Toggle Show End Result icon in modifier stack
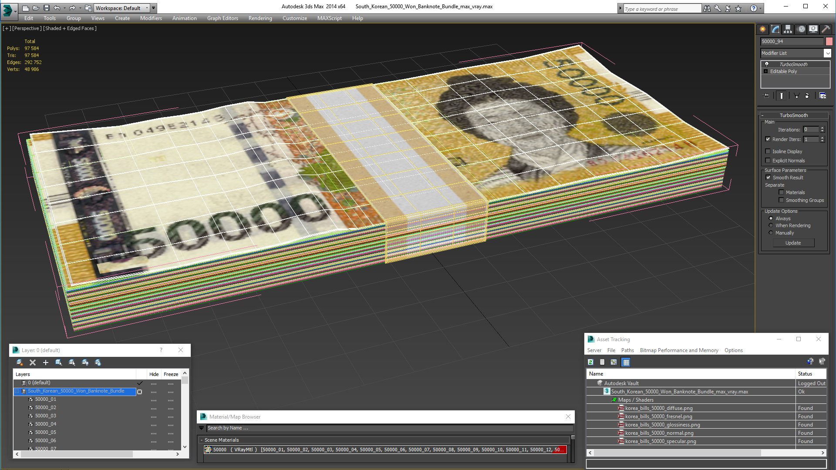 click(782, 96)
